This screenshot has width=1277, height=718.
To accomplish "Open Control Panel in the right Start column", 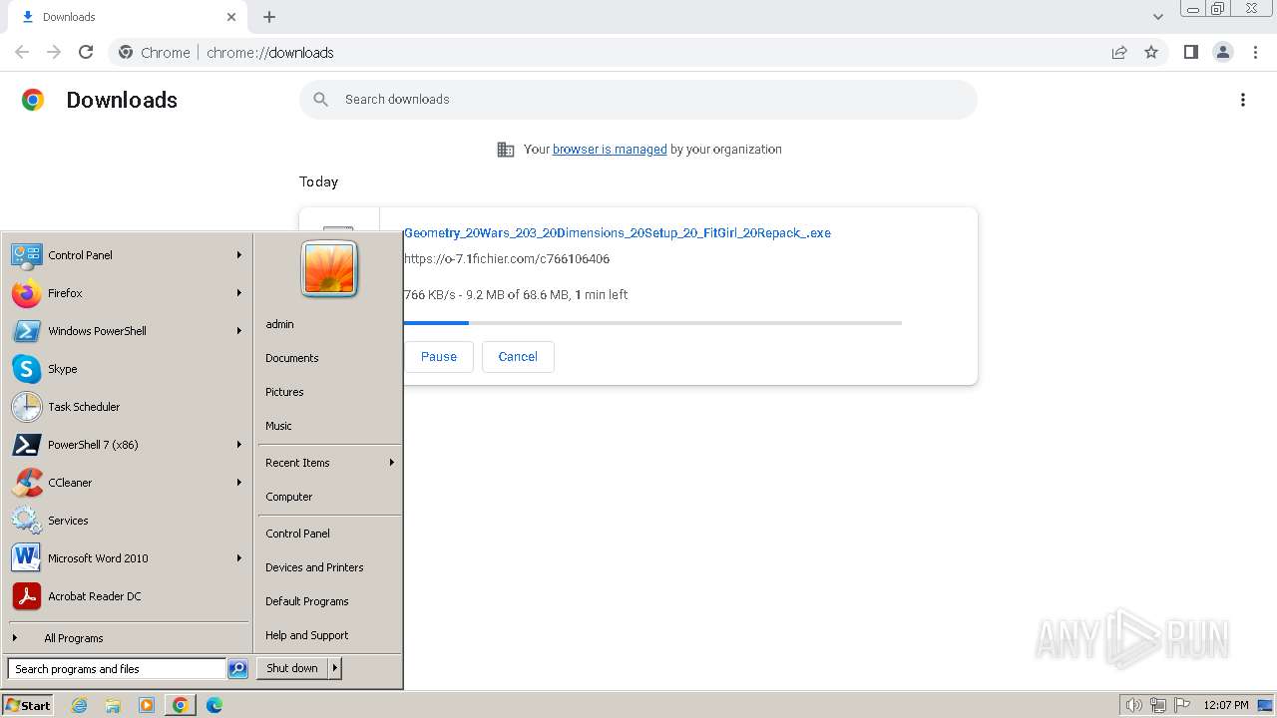I will (297, 534).
